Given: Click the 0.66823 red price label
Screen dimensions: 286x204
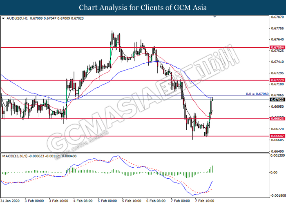Looking at the screenshot, I should (277, 119).
